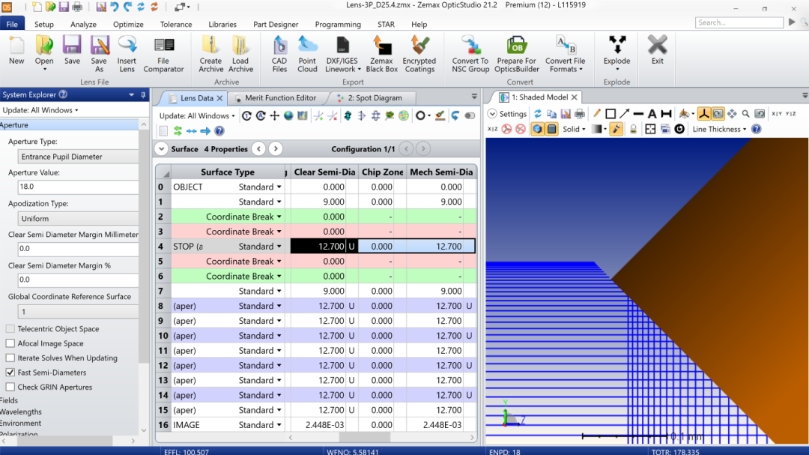Expand the Wavelengths section in System Explorer
This screenshot has height=455, width=809.
pyautogui.click(x=21, y=412)
